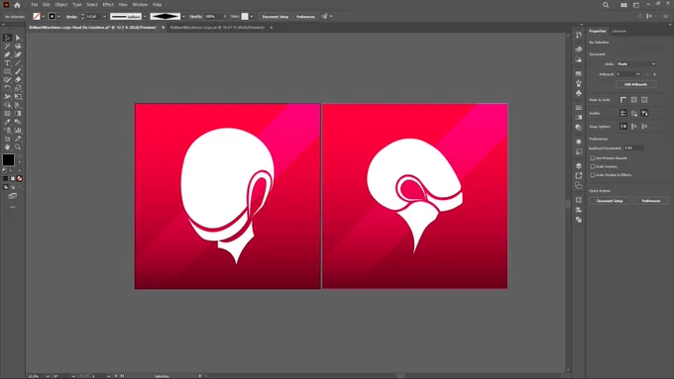Select the Lasso tool

18,46
